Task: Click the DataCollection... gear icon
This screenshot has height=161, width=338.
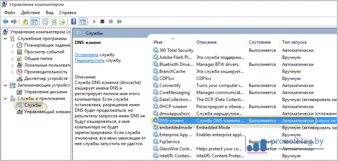Action: tap(155, 100)
